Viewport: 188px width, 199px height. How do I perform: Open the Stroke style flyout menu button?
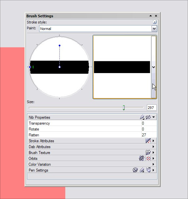154,22
